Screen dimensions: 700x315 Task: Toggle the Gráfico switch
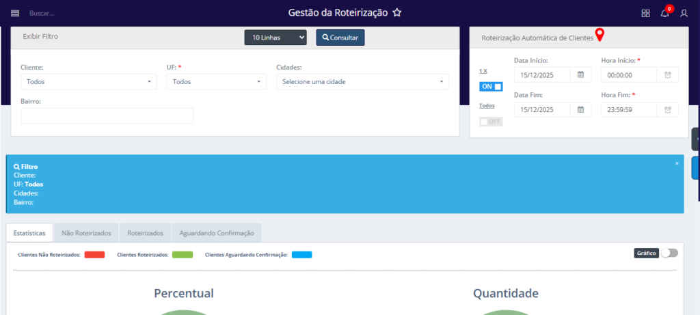pyautogui.click(x=669, y=253)
